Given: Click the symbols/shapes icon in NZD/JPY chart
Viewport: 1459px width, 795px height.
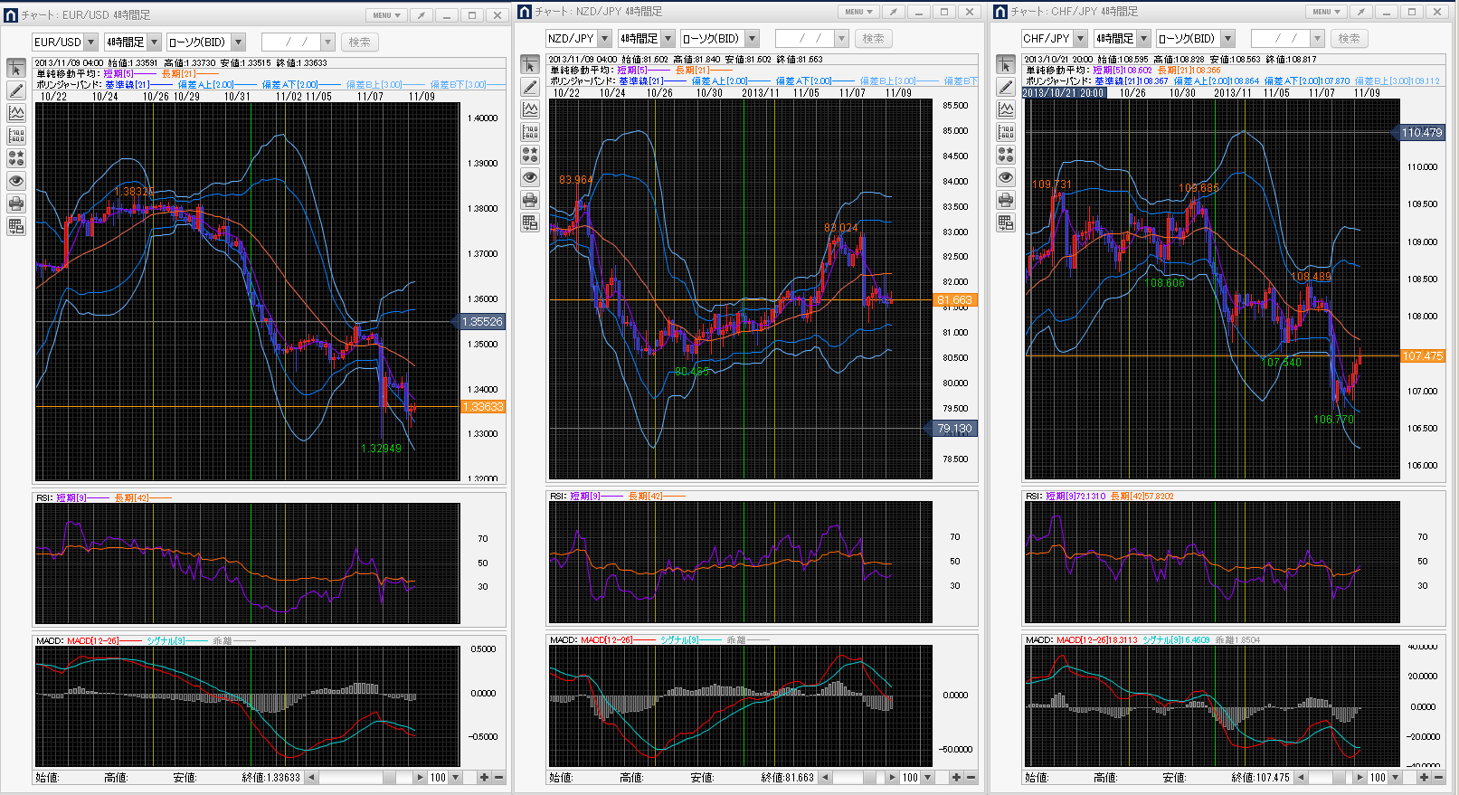Looking at the screenshot, I should (530, 155).
